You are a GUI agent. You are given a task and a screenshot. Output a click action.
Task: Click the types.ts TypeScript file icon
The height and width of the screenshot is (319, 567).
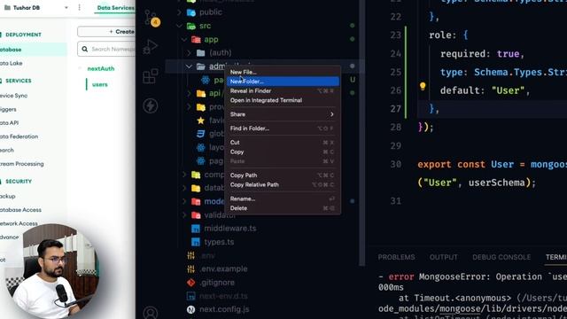tap(196, 242)
